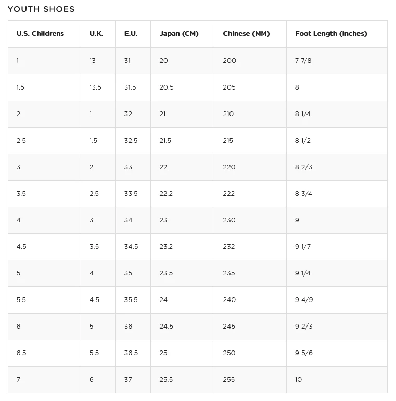This screenshot has width=396, height=401.
Task: Select the U.K. column header
Action: pyautogui.click(x=96, y=34)
